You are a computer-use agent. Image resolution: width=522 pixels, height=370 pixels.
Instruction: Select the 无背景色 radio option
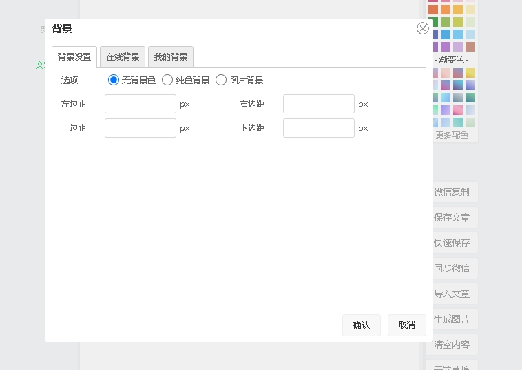point(114,80)
